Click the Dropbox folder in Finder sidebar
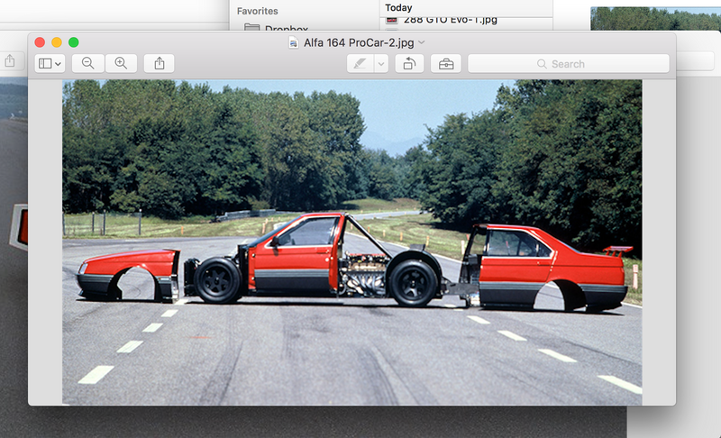Viewport: 721px width, 438px height. [277, 28]
